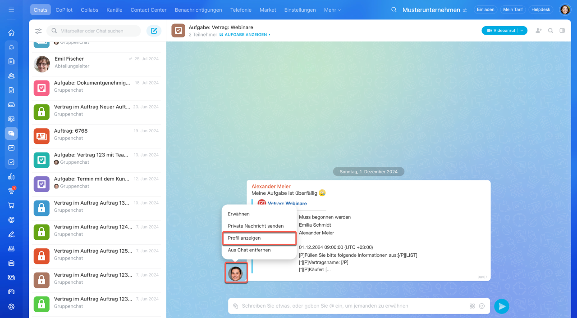Open Aufgabe: Vertrag 123 mit Tea... chat
The height and width of the screenshot is (318, 577).
(x=97, y=160)
